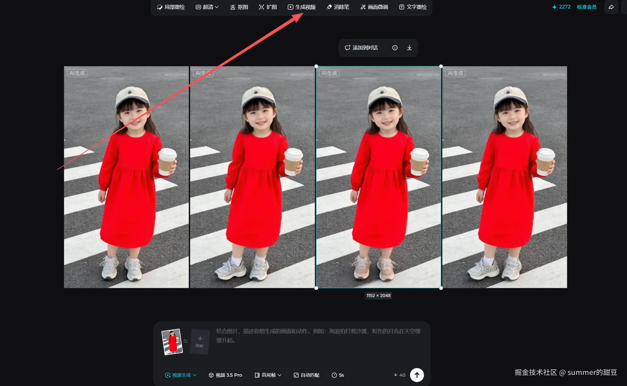627x386 pixels.
Task: Add a tail frame via the 尾帧 plus box
Action: pos(200,341)
